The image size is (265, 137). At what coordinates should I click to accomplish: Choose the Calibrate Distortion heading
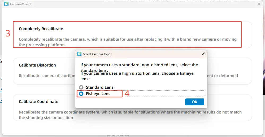pyautogui.click(x=37, y=65)
